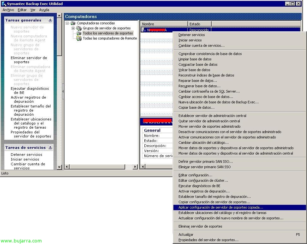Click the server list scroll left arrow
This screenshot has width=307, height=244.
tap(143, 167)
